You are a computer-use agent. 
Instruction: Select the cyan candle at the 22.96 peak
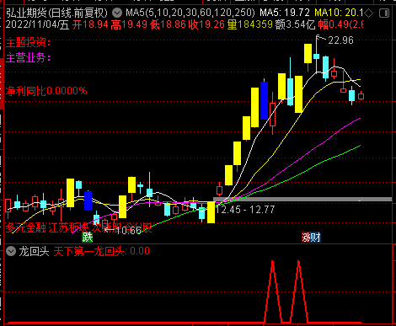tap(316, 56)
